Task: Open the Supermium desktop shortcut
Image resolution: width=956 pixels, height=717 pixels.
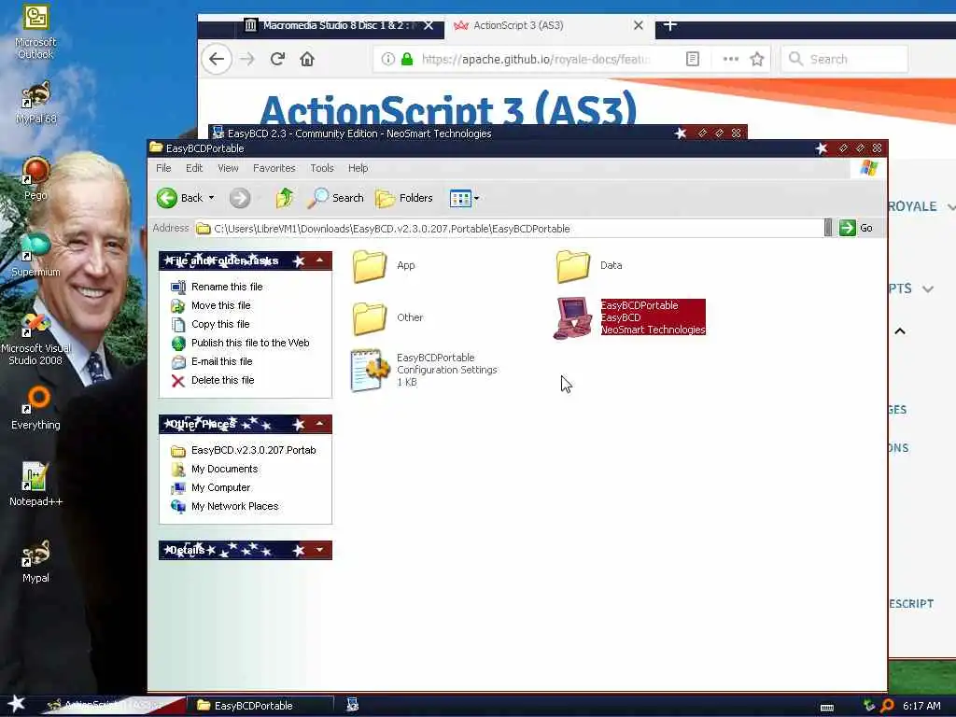Action: pyautogui.click(x=35, y=255)
